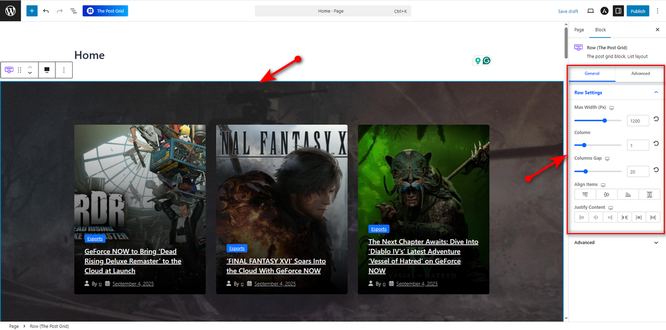Click the Row (The Post Grid) breadcrumb
666x330 pixels.
click(x=49, y=326)
